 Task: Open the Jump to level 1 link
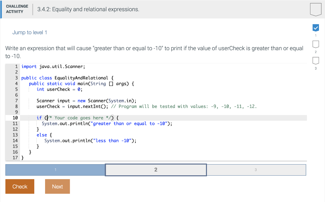[x=30, y=32]
